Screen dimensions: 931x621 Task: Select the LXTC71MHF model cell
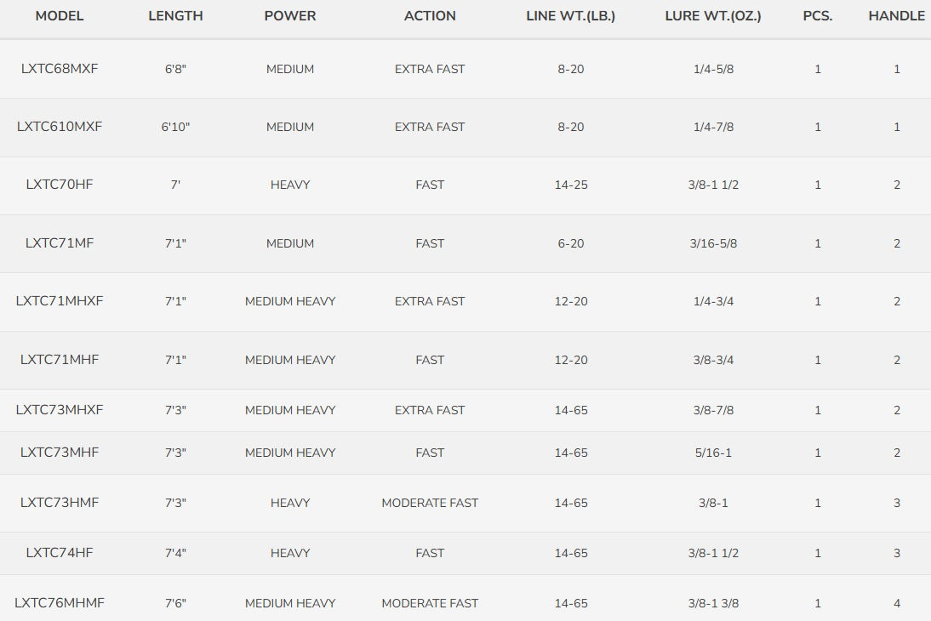coord(60,360)
